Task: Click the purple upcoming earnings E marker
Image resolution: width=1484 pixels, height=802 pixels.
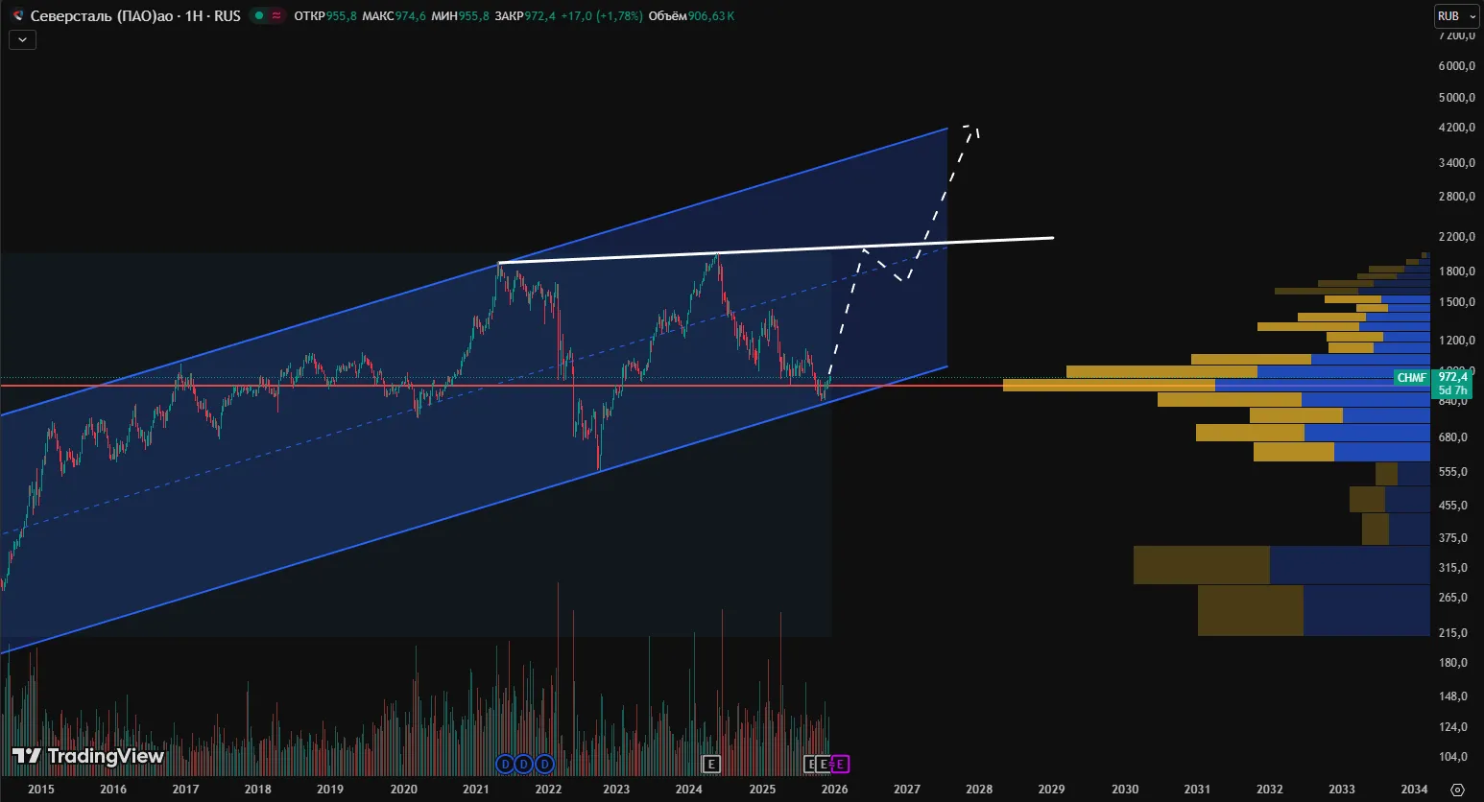Action: [x=840, y=764]
